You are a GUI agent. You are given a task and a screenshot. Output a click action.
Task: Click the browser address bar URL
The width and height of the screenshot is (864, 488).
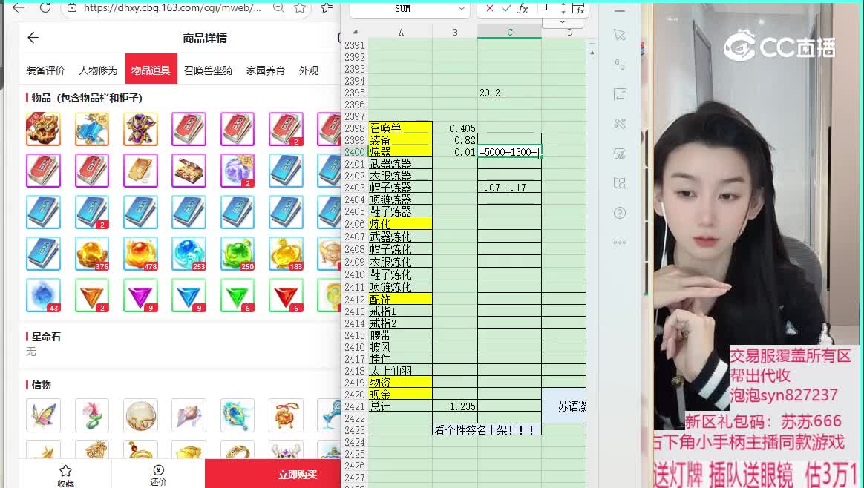click(x=172, y=7)
